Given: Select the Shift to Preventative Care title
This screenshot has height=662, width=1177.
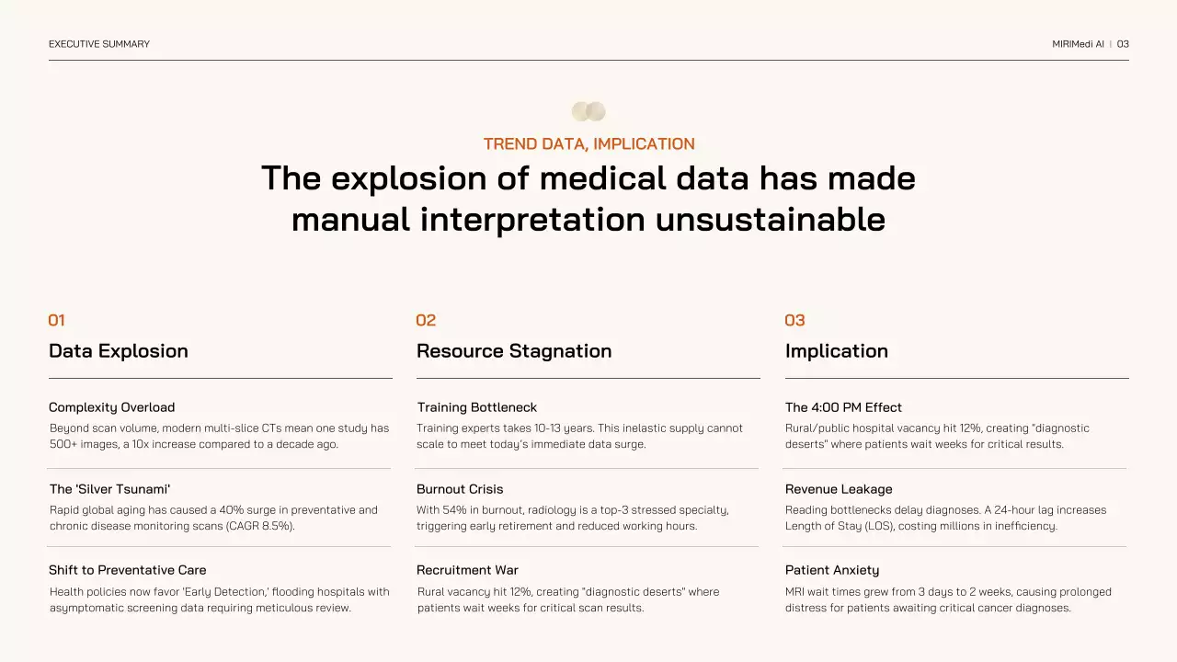Looking at the screenshot, I should coord(128,570).
